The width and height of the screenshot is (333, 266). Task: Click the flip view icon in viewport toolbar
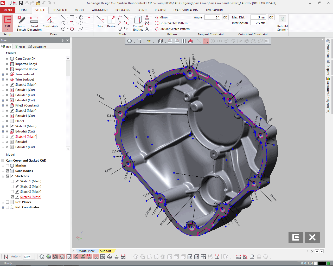tap(184, 41)
